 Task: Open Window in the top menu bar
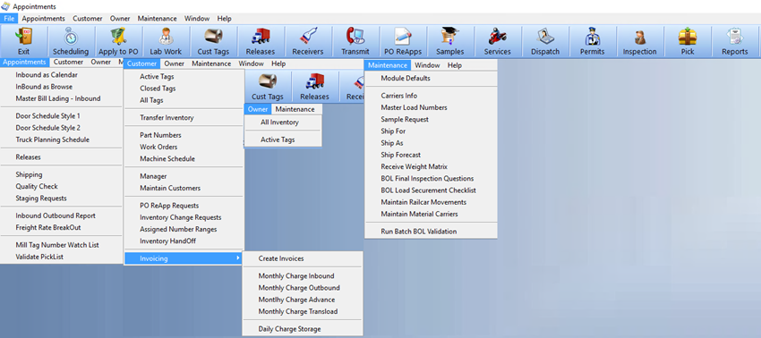[197, 19]
